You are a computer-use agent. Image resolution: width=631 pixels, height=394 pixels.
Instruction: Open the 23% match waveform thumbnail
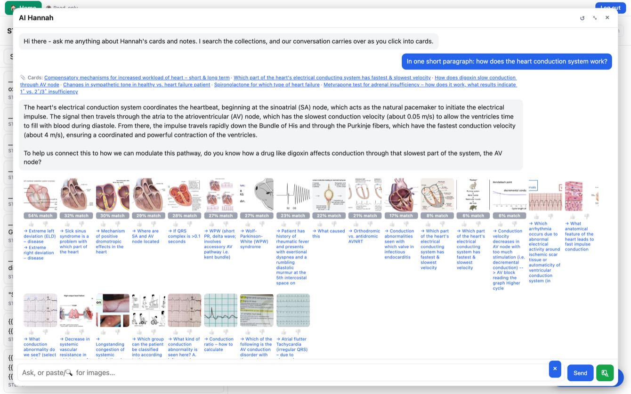(x=293, y=194)
